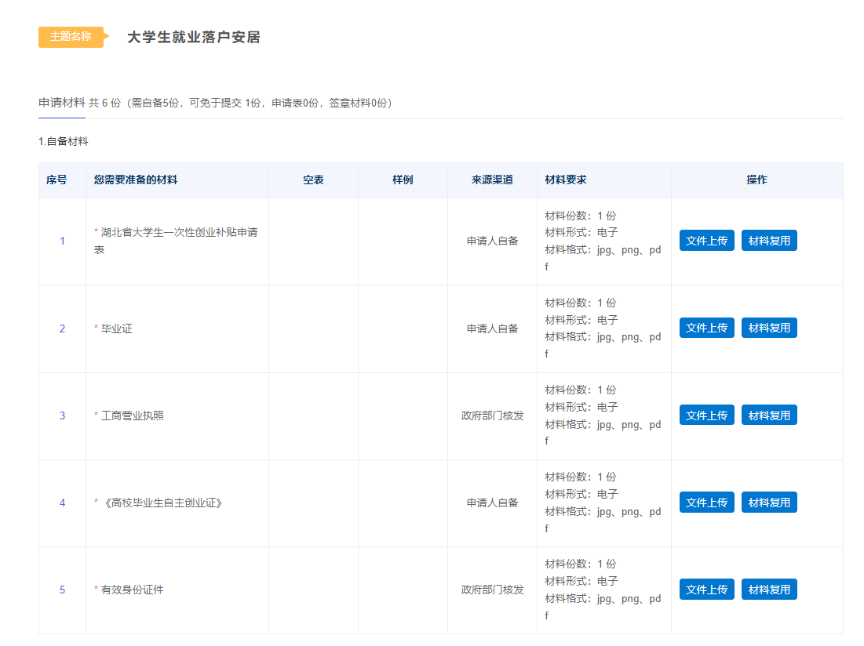Reuse material for 工商营业执照
Viewport: 864px width, 646px height.
click(x=769, y=416)
